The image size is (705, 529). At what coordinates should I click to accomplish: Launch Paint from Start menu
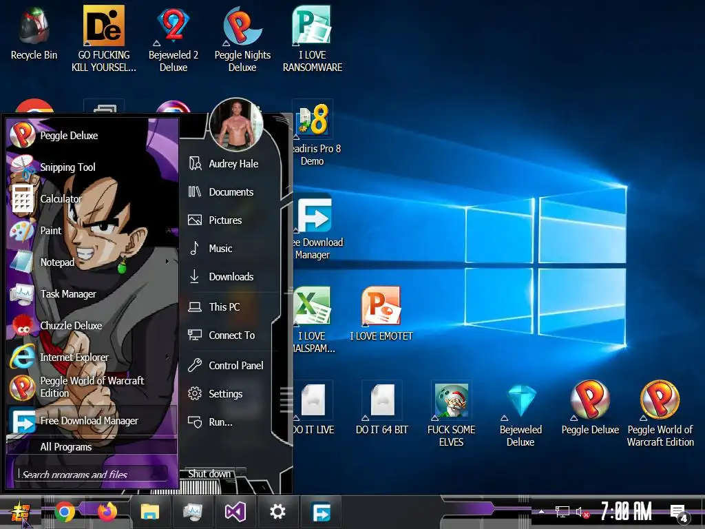(x=92, y=230)
